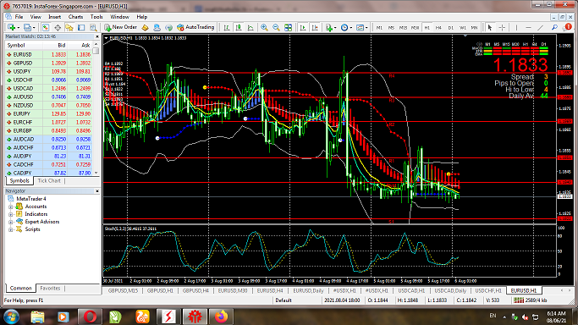Select the D1 timeframe

[450, 28]
